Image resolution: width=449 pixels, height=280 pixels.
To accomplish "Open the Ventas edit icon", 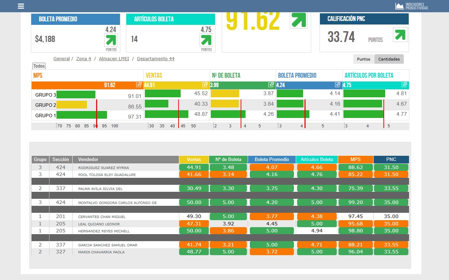I will tap(205, 85).
